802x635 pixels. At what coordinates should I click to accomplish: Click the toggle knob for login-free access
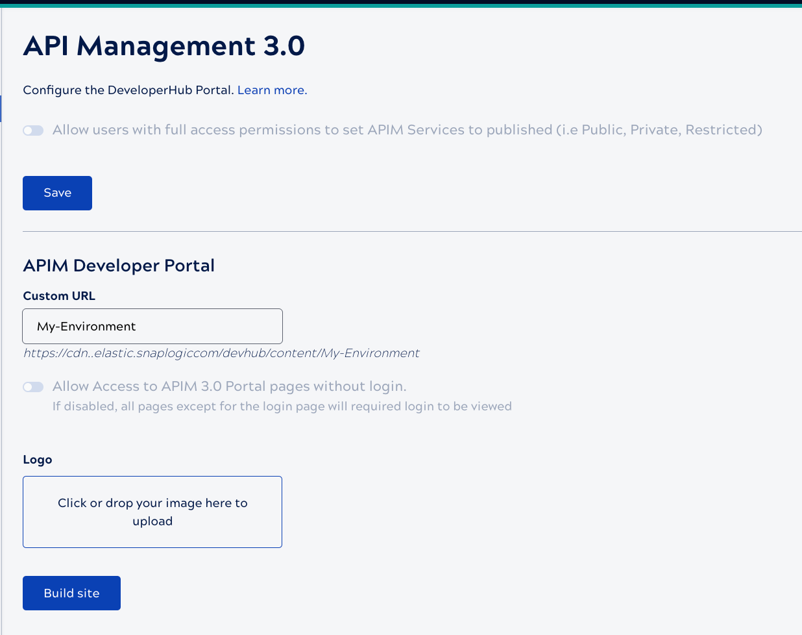29,386
